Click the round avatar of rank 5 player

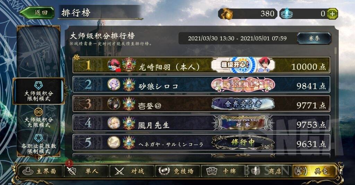point(114,142)
